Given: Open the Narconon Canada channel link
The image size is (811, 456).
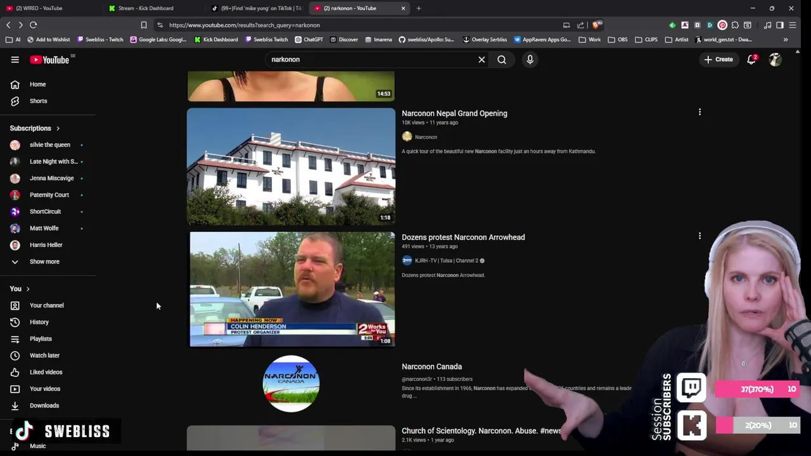Looking at the screenshot, I should (x=431, y=367).
